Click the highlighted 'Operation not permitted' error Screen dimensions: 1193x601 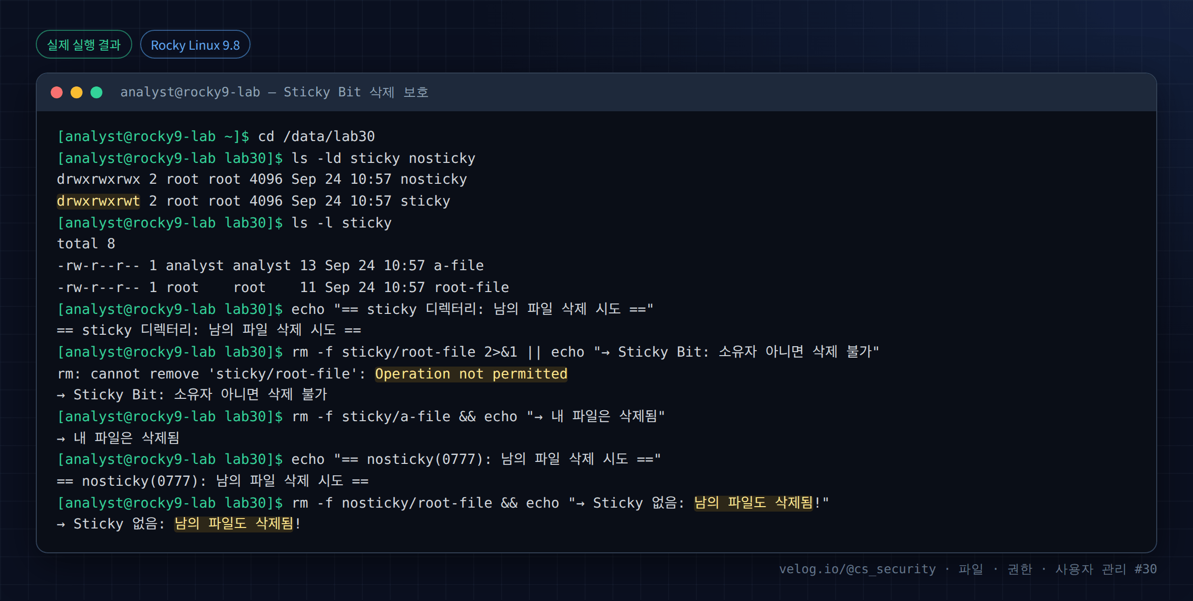pyautogui.click(x=471, y=374)
